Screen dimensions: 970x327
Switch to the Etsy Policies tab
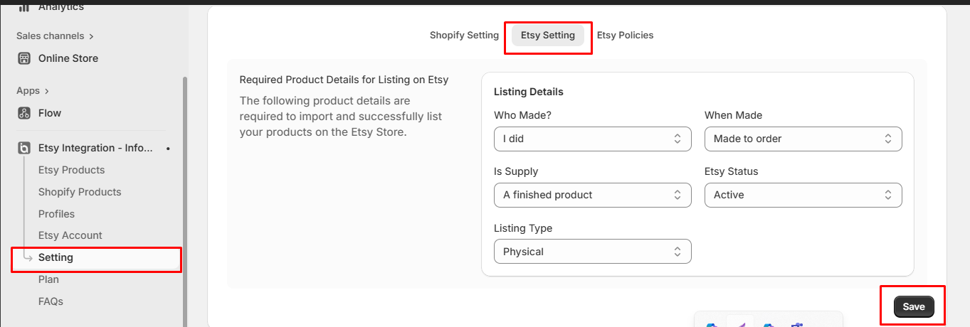click(x=625, y=35)
